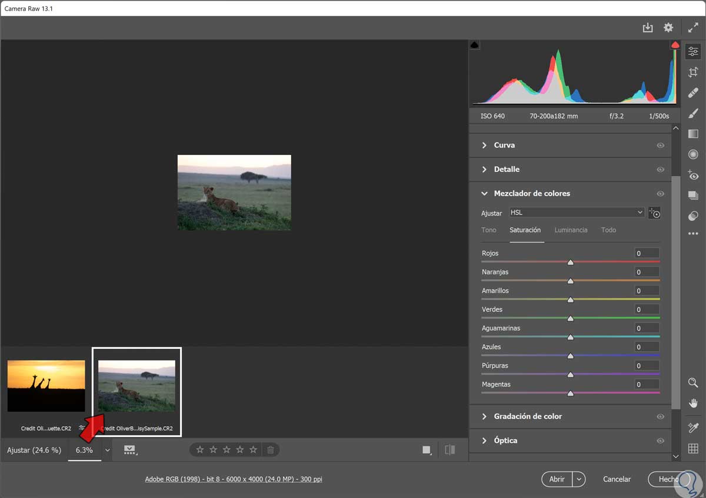Viewport: 706px width, 498px height.
Task: Select the Graduated filter tool
Action: [x=693, y=134]
